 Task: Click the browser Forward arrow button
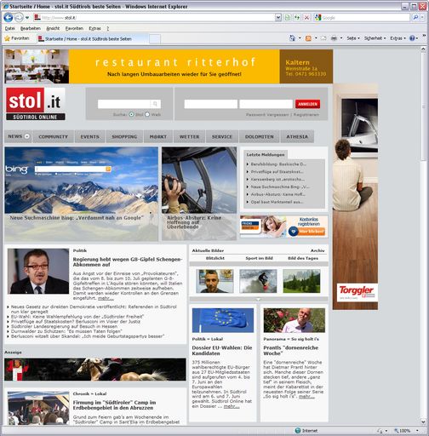[x=19, y=18]
